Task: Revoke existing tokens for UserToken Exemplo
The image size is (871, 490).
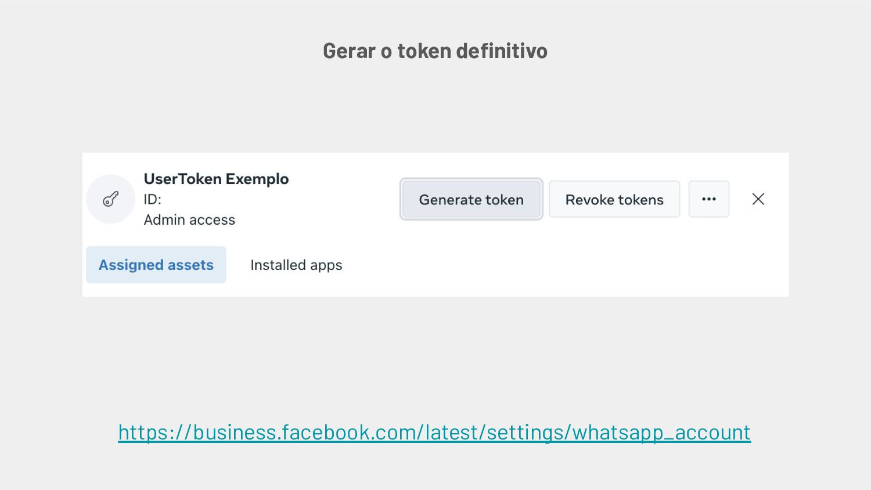Action: point(614,199)
